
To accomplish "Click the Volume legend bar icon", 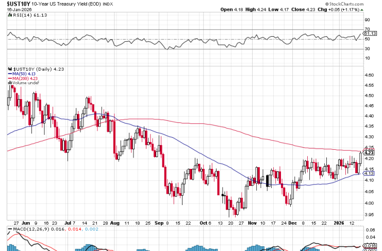I will [x=10, y=82].
